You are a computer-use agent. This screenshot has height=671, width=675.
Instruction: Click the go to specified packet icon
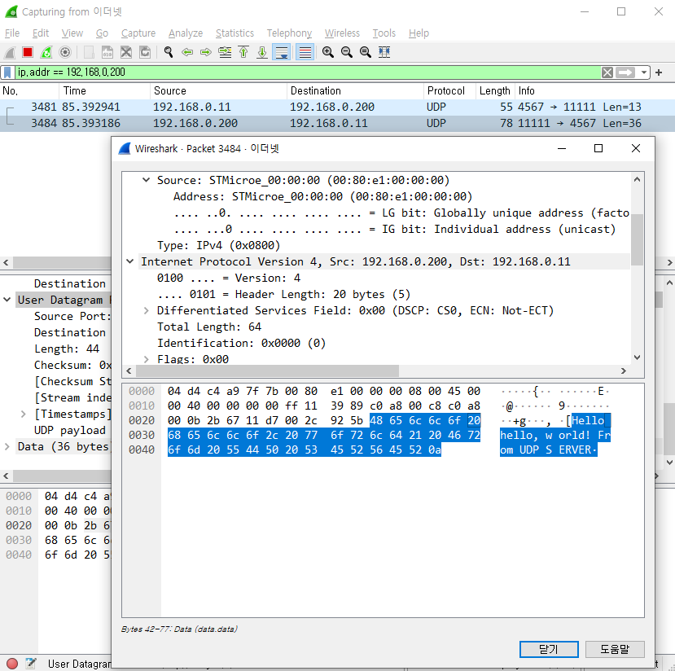coord(225,52)
